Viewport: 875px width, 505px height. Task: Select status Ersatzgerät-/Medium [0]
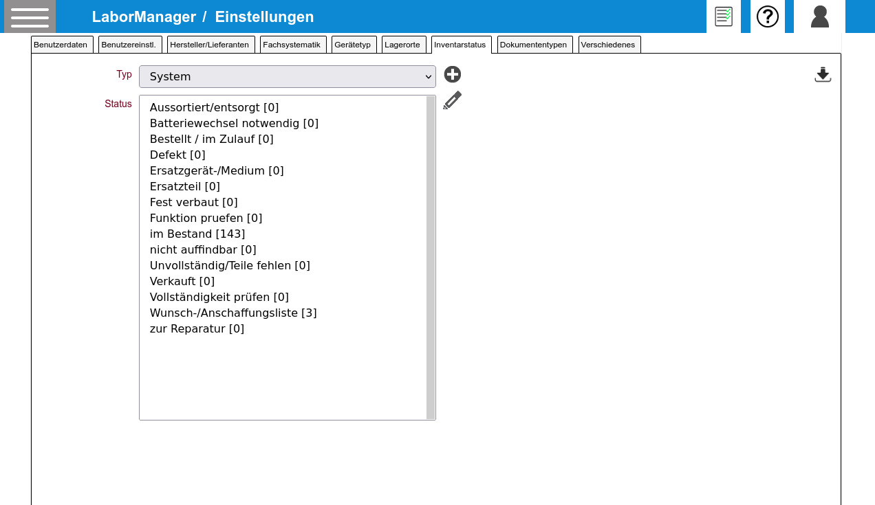(x=283, y=170)
